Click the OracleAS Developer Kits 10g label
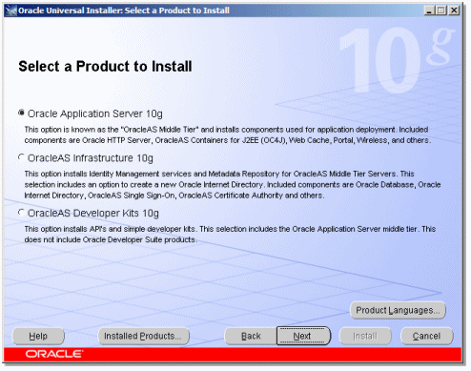This screenshot has width=471, height=371. tap(93, 214)
